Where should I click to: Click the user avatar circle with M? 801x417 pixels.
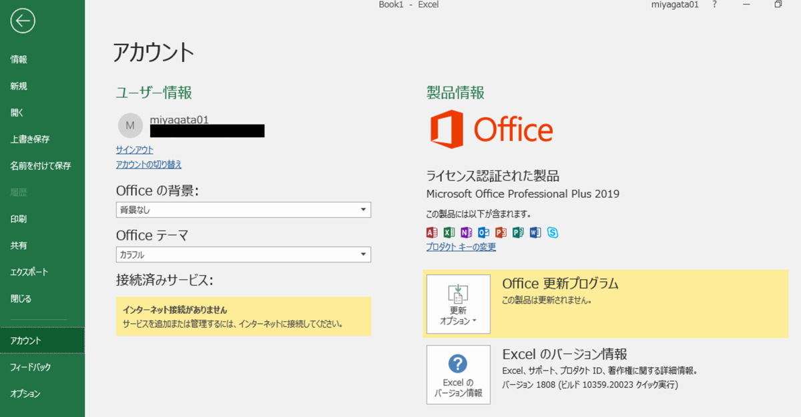130,125
